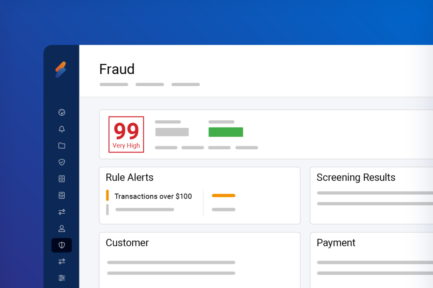Open the Payment panel heading
Image resolution: width=433 pixels, height=288 pixels.
point(336,243)
